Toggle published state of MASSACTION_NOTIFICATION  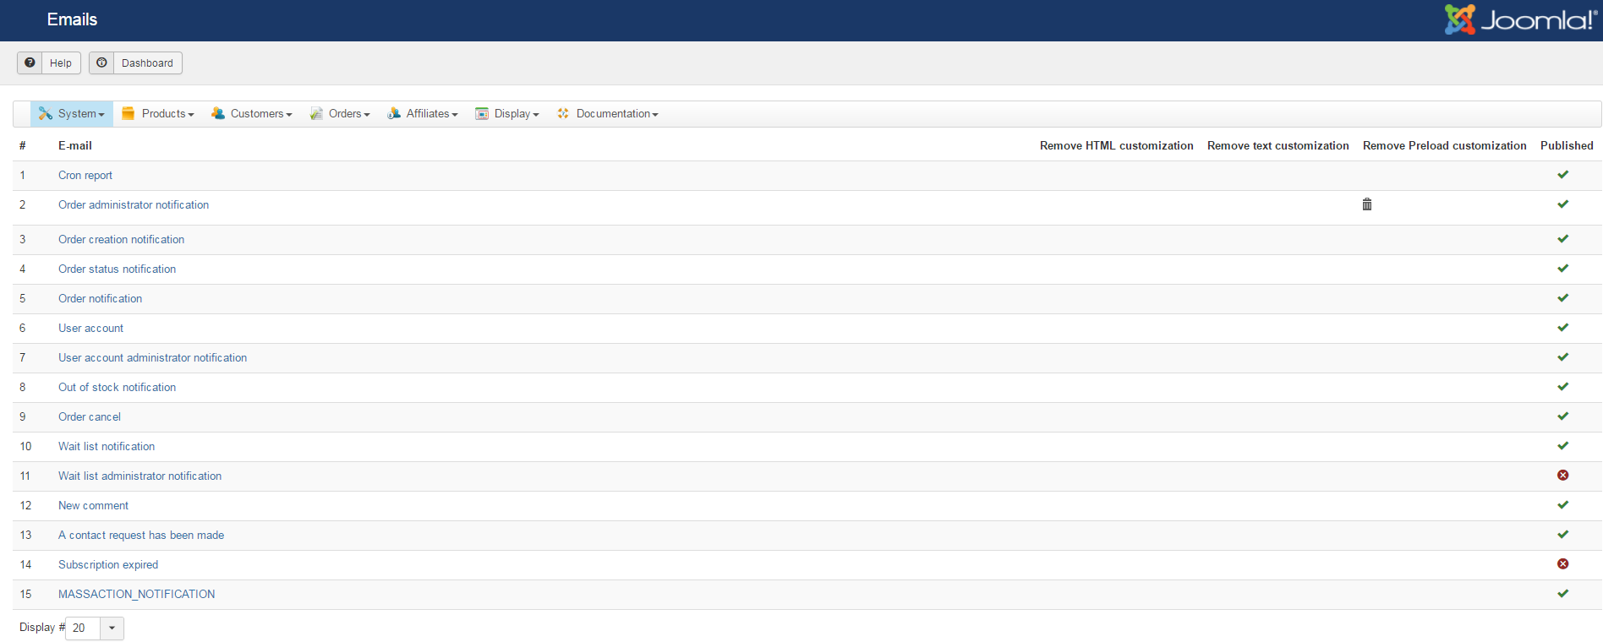pos(1563,594)
